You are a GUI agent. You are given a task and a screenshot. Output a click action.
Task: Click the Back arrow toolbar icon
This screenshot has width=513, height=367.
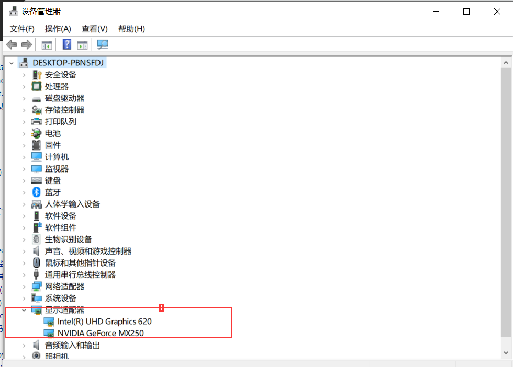click(12, 44)
